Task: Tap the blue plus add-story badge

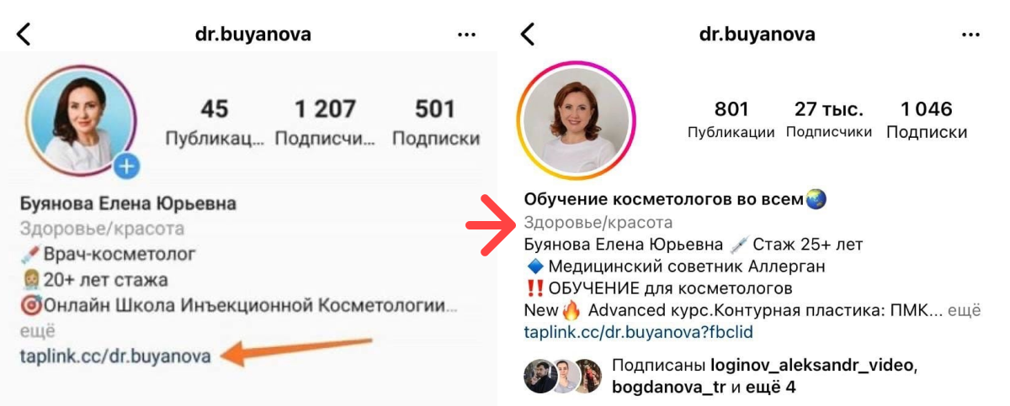Action: 126,166
